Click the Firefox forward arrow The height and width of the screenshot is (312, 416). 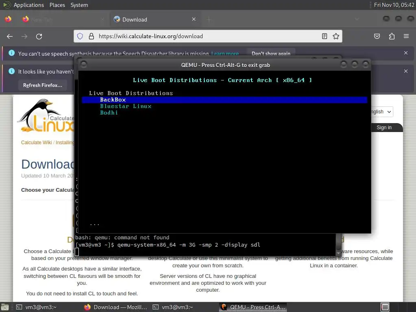(24, 36)
